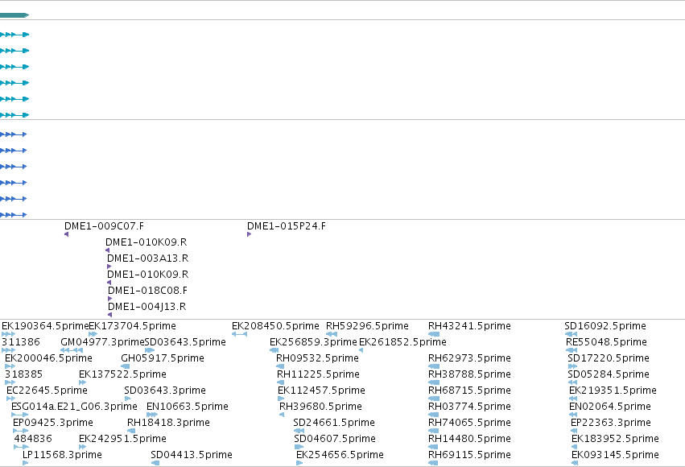Select the RH11225.5prime label
The height and width of the screenshot is (467, 685).
pyautogui.click(x=319, y=374)
